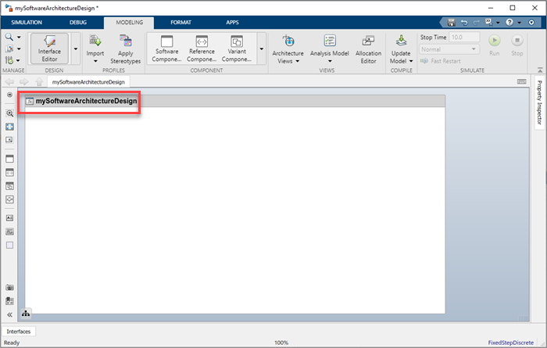The width and height of the screenshot is (547, 348).
Task: Click the screenshot camera palette icon
Action: click(x=9, y=288)
